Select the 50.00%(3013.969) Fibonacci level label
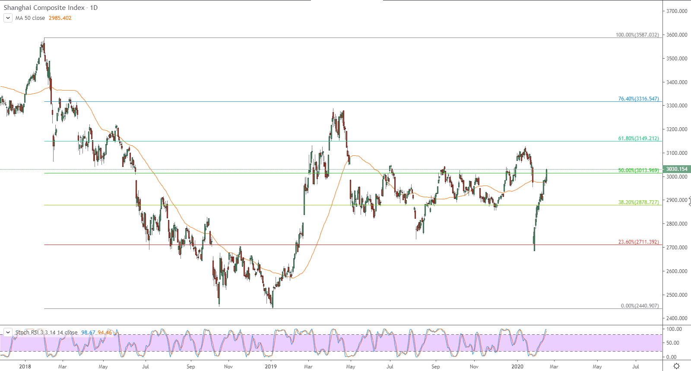 (x=639, y=170)
